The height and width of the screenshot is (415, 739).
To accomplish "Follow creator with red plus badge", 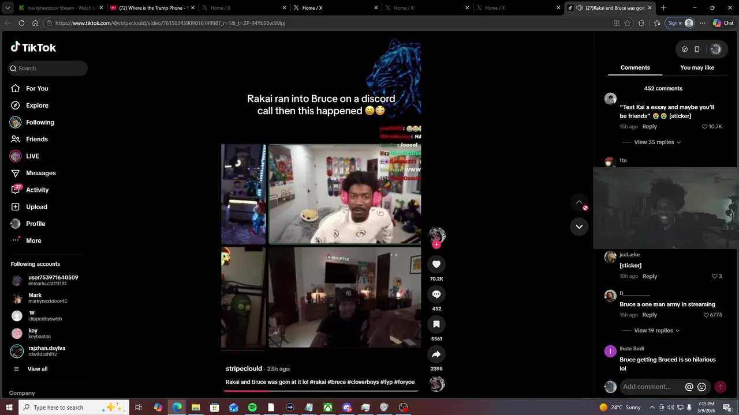I will 436,244.
